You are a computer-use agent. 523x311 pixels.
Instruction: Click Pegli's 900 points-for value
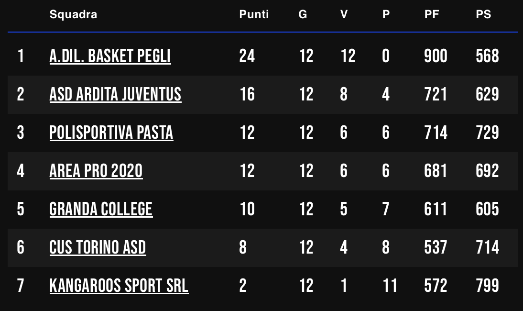pos(436,56)
